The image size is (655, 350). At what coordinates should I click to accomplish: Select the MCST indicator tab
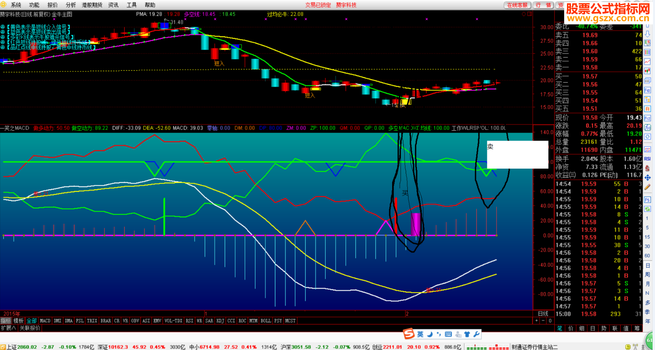point(290,321)
